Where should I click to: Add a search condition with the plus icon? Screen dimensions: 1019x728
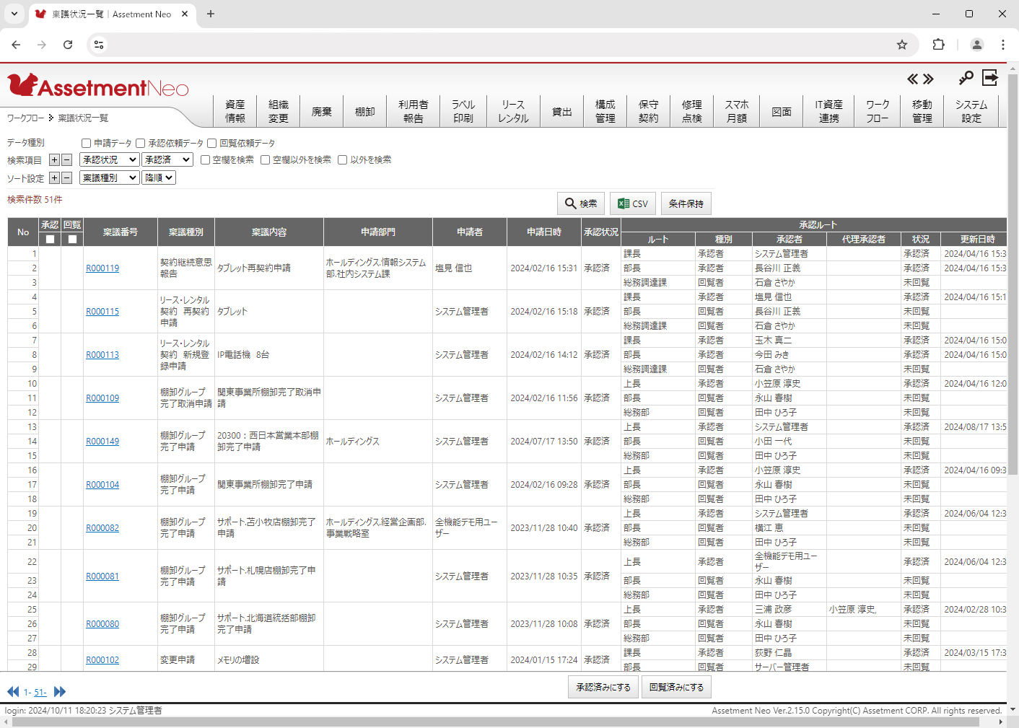pos(53,159)
